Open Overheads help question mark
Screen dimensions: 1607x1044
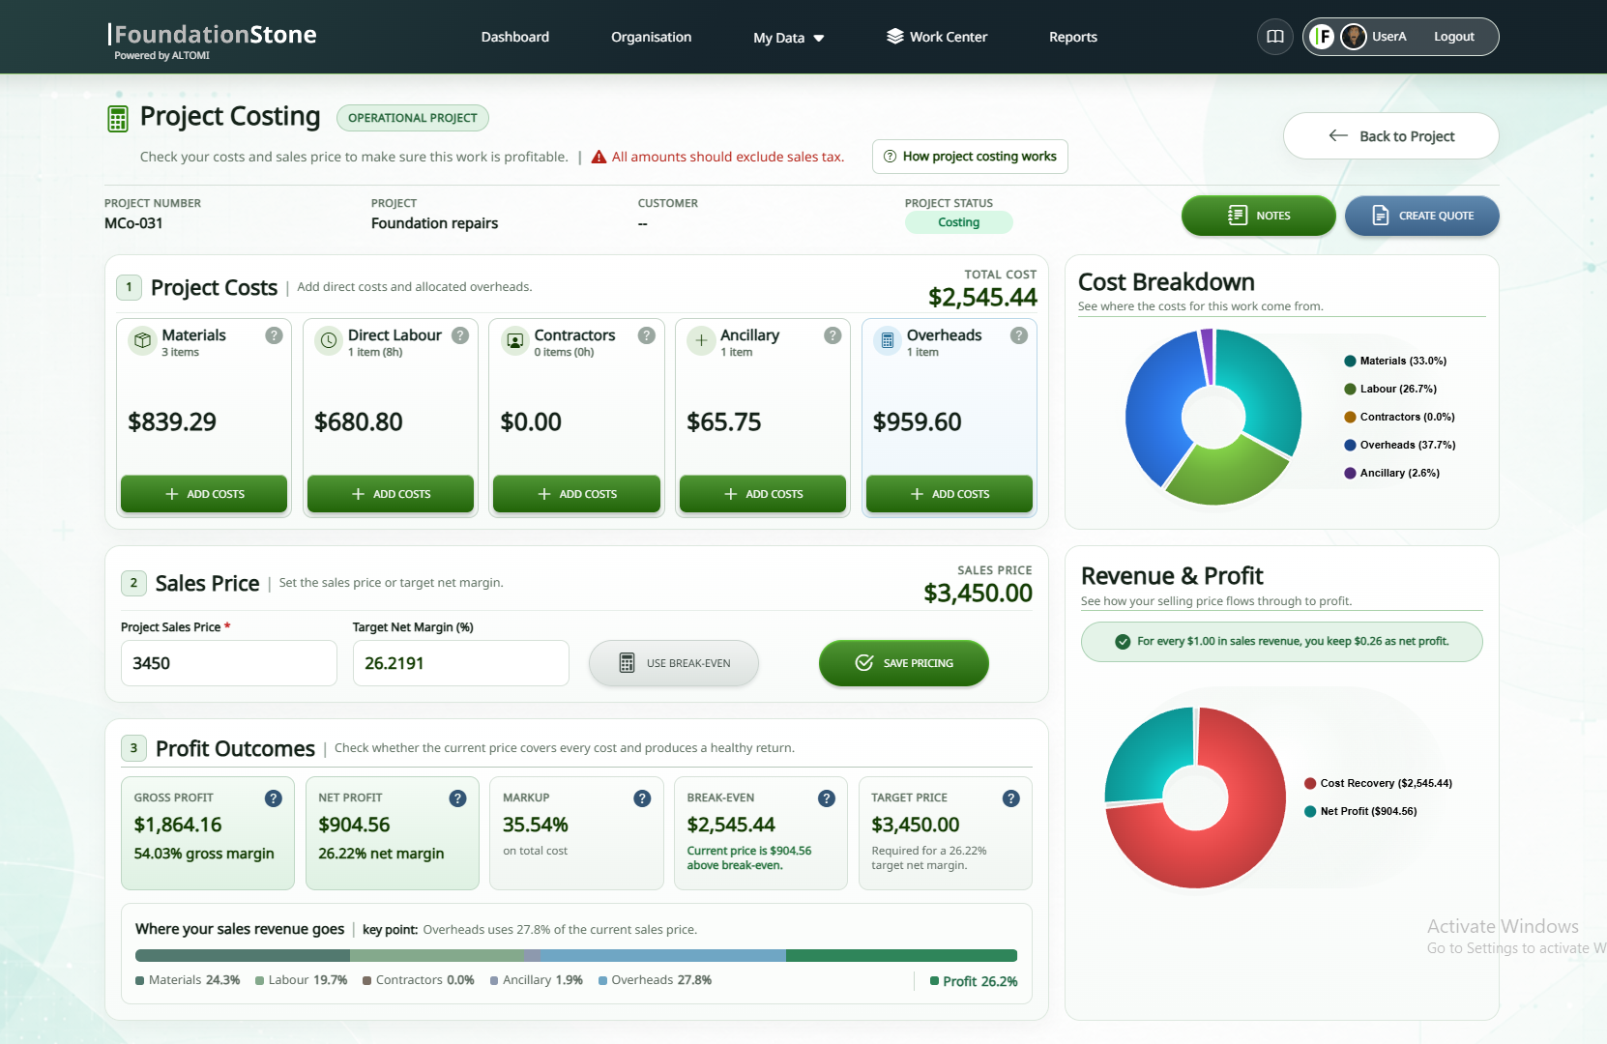pyautogui.click(x=1019, y=335)
